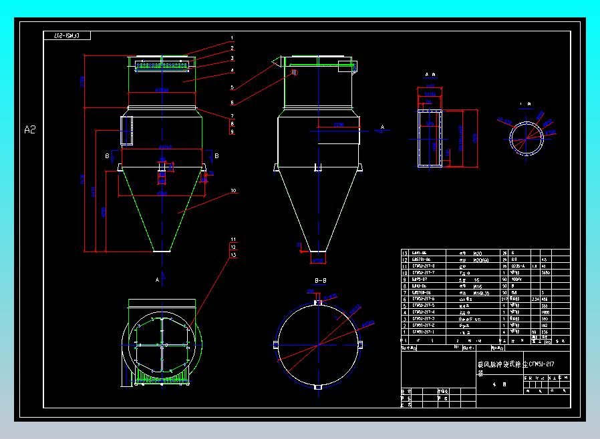Viewport: 600px width, 439px height.
Task: Click the right B section-cut marker
Action: pyautogui.click(x=216, y=156)
